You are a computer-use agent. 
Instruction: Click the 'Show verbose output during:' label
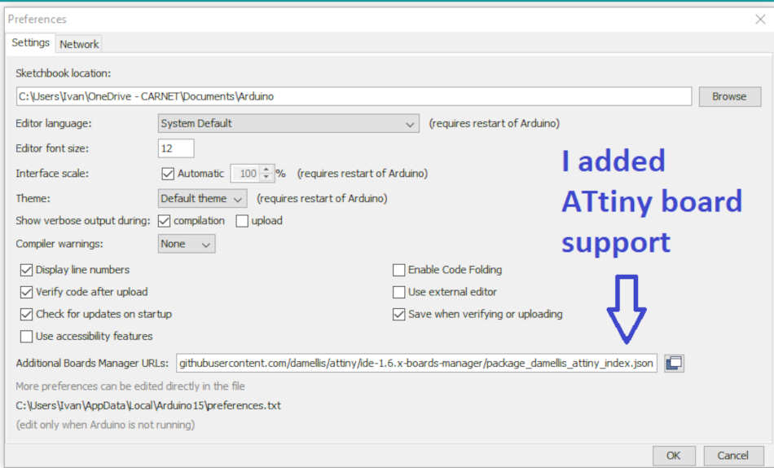[83, 221]
